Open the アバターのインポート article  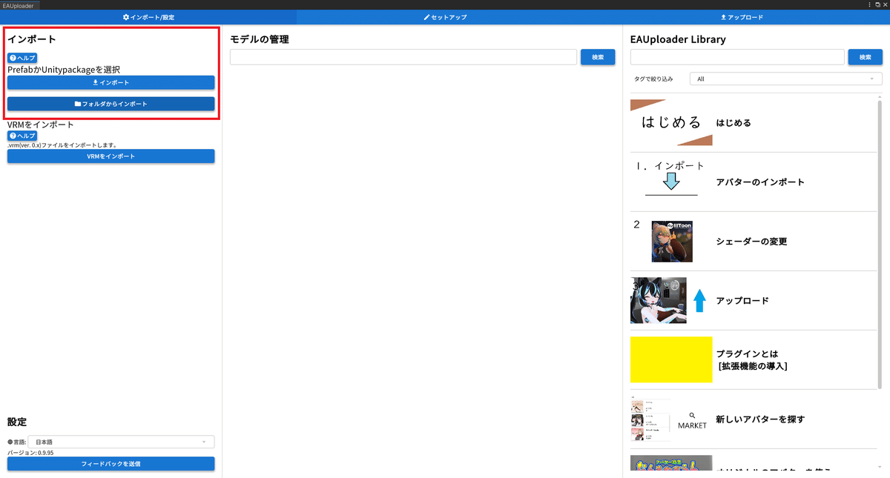[754, 182]
